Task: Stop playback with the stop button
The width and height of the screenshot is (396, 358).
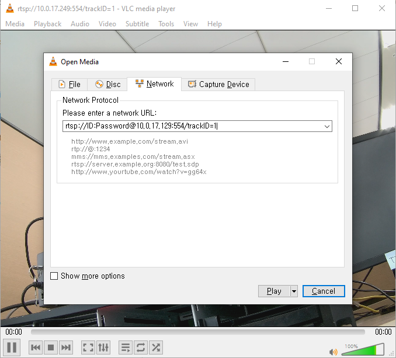Action: pyautogui.click(x=51, y=347)
